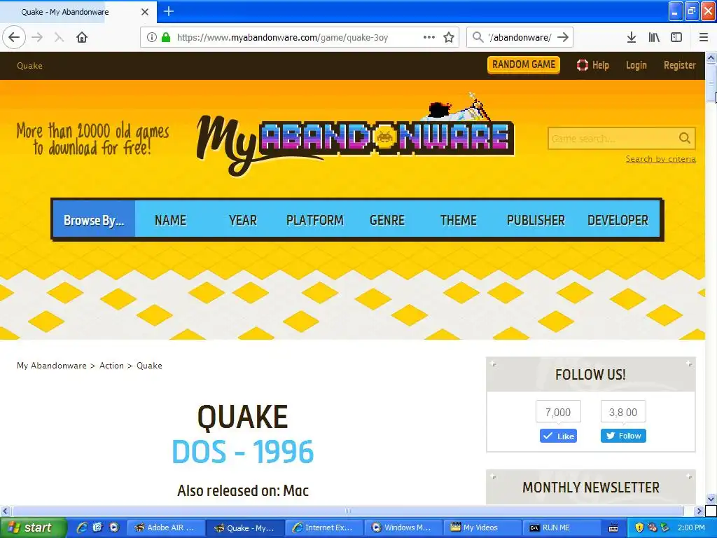Launch Internet Explorer quick launch icon
Image resolution: width=717 pixels, height=538 pixels.
(x=83, y=527)
